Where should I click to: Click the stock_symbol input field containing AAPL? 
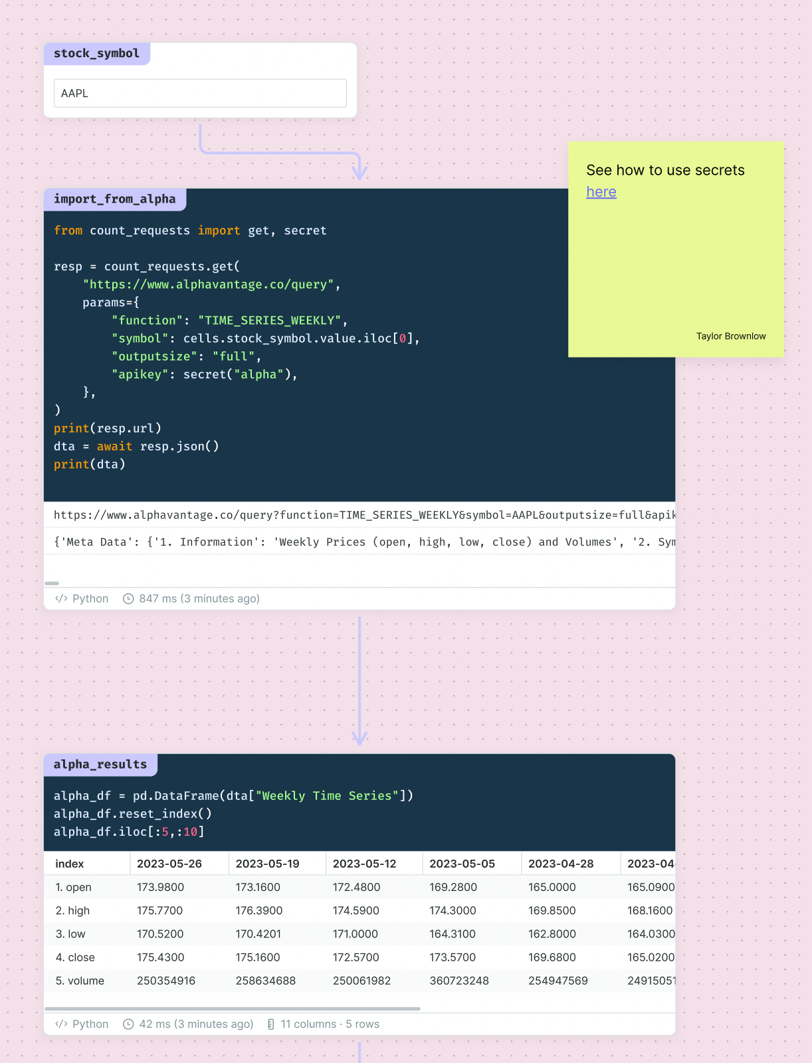tap(200, 93)
